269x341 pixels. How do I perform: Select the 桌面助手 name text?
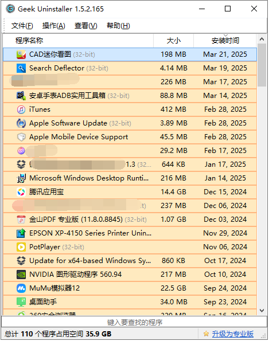tap(43, 302)
